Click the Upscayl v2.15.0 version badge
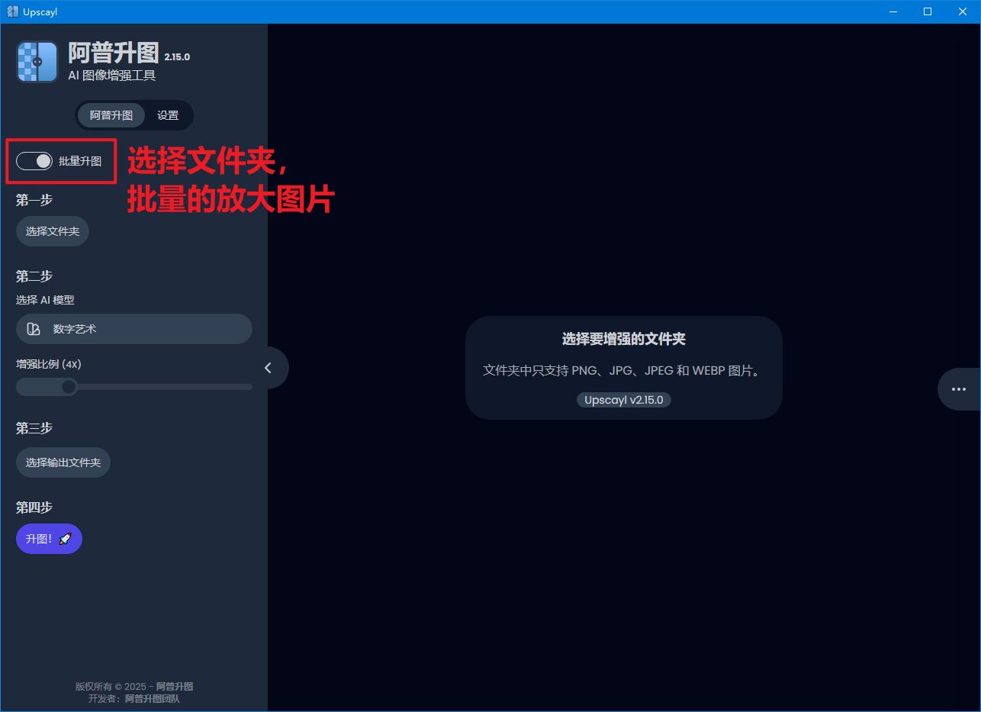 [x=624, y=400]
